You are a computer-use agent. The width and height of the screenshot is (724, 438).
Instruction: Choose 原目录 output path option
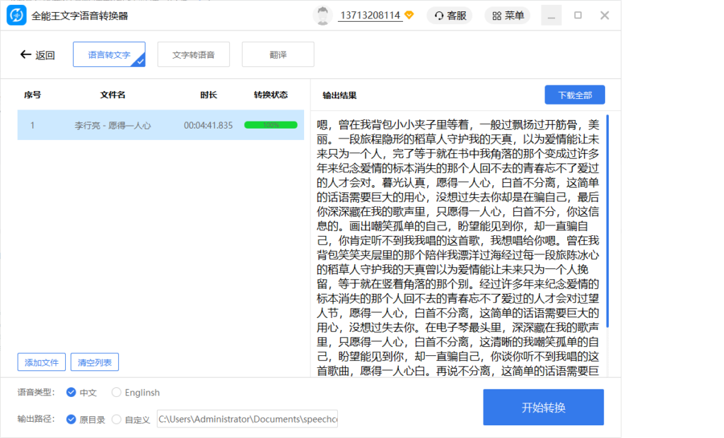coord(71,419)
